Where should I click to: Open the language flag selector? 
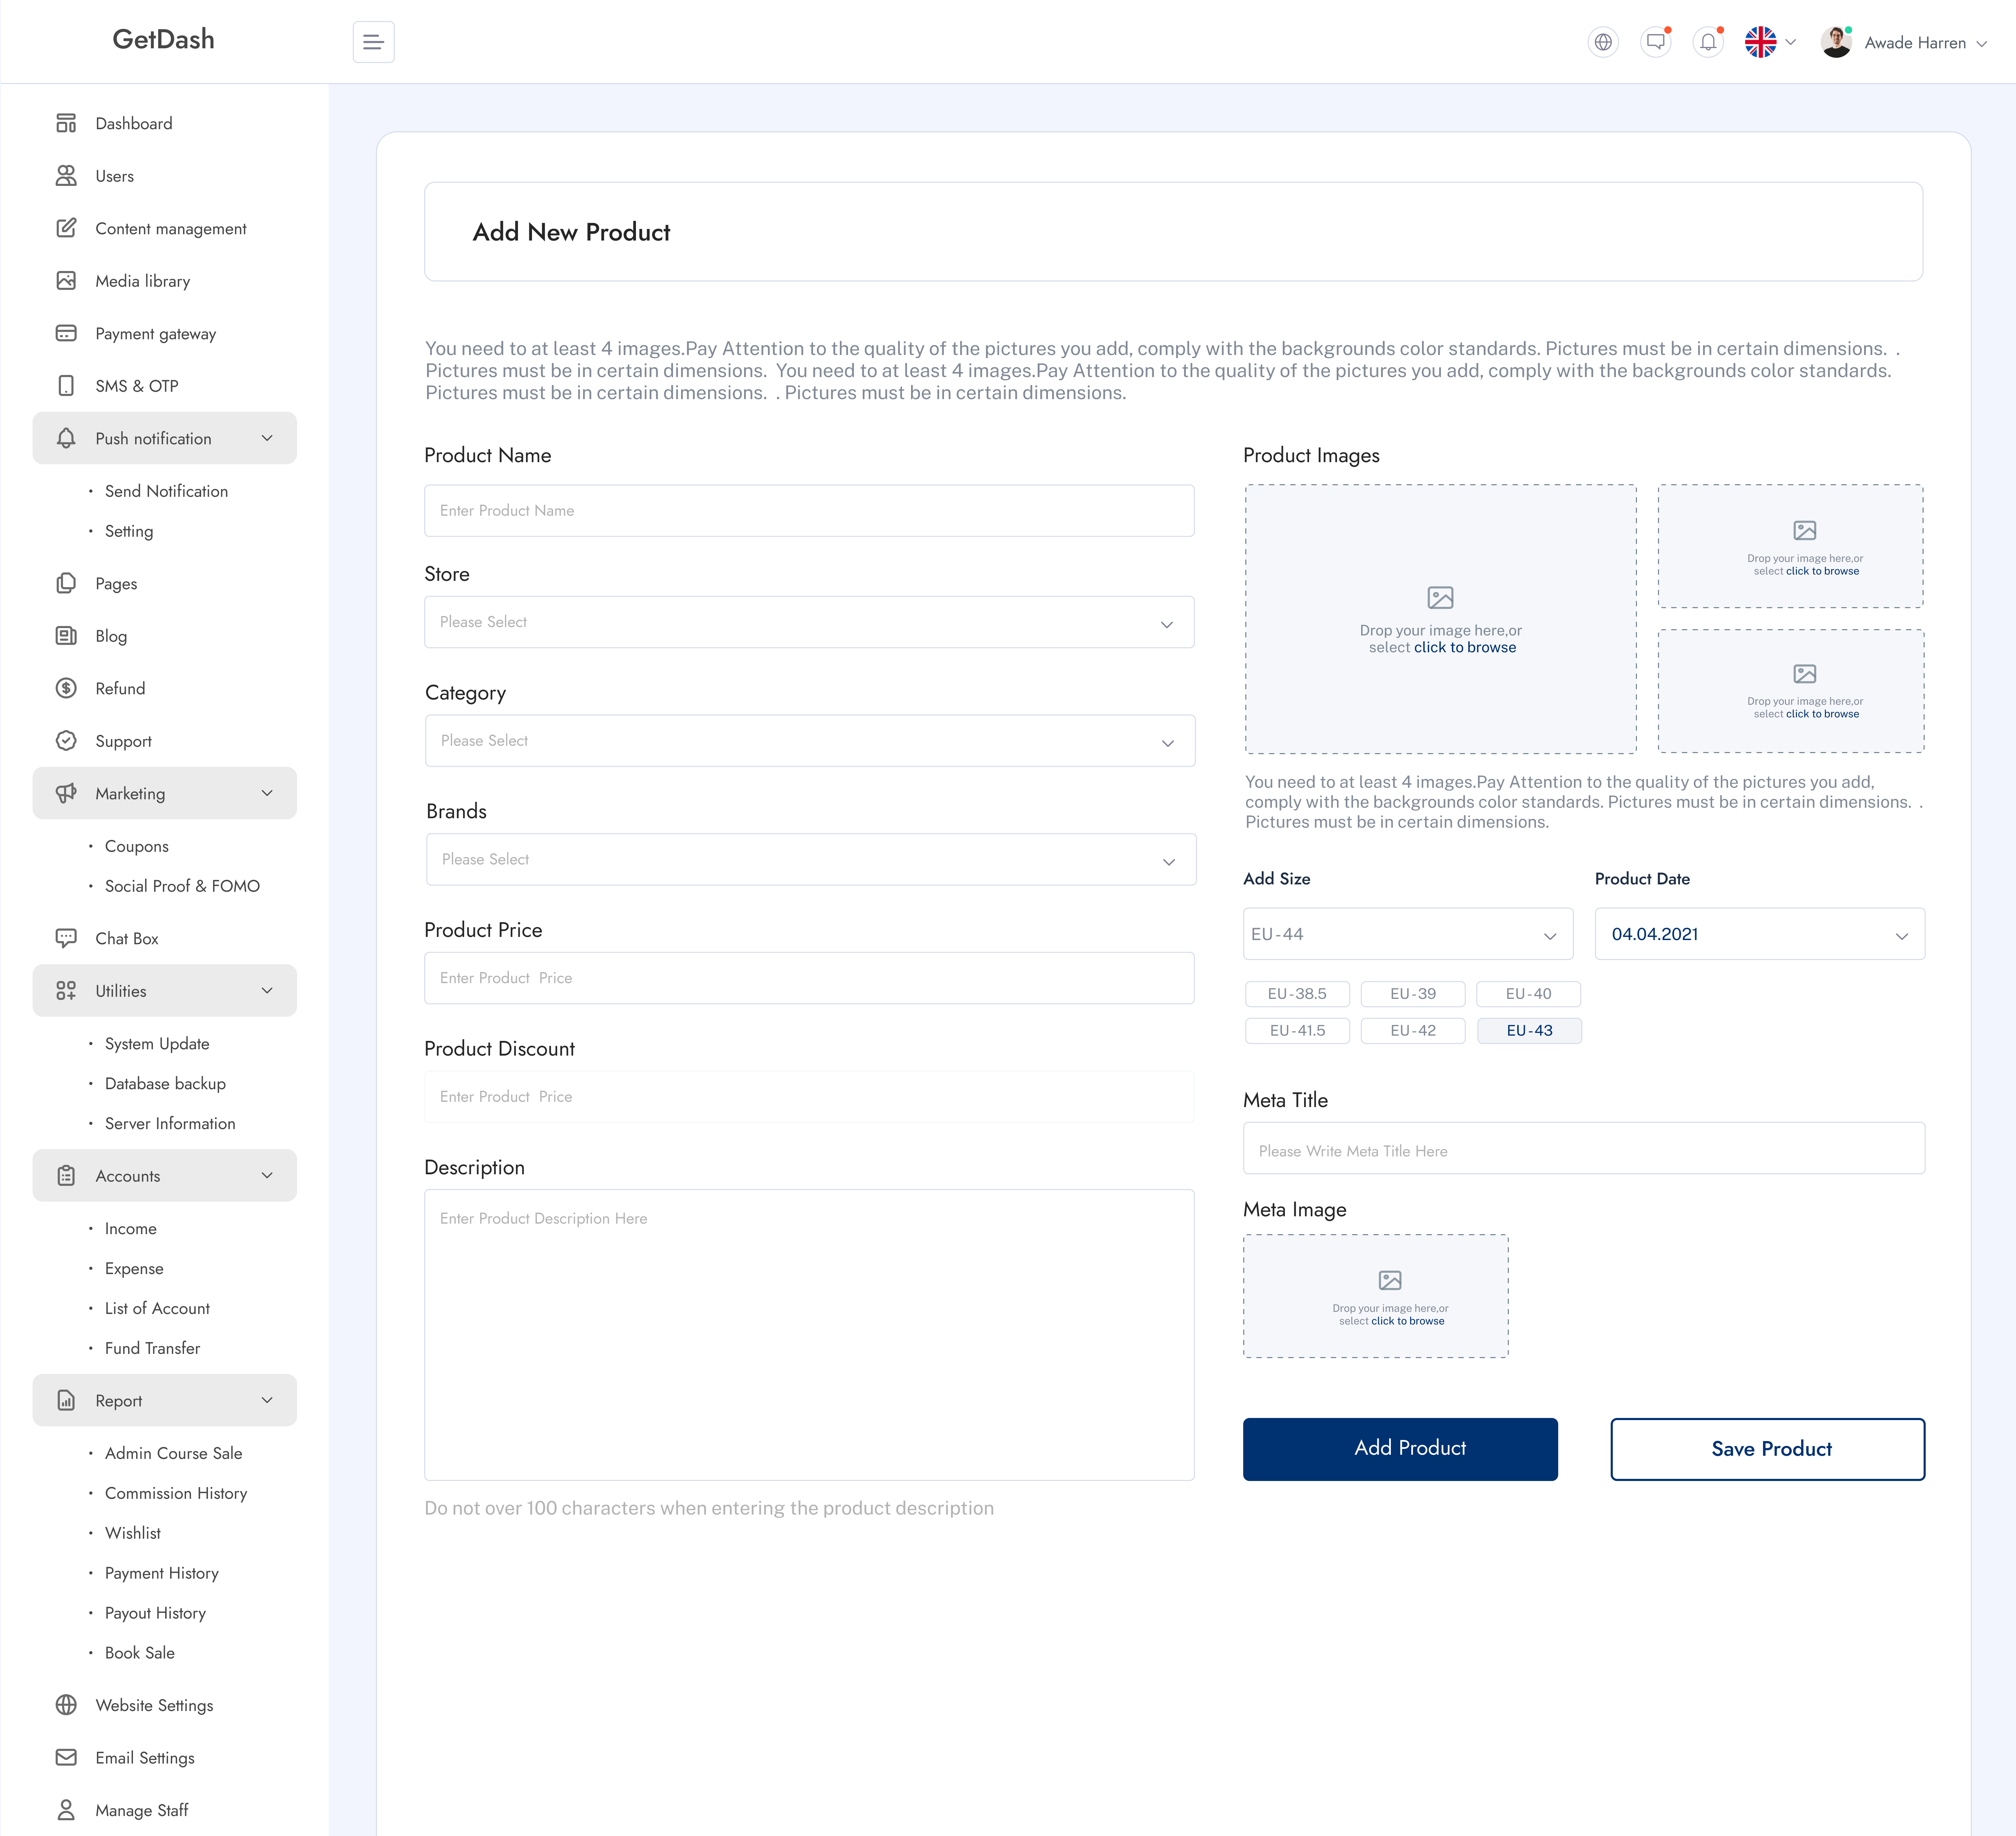click(x=1770, y=42)
